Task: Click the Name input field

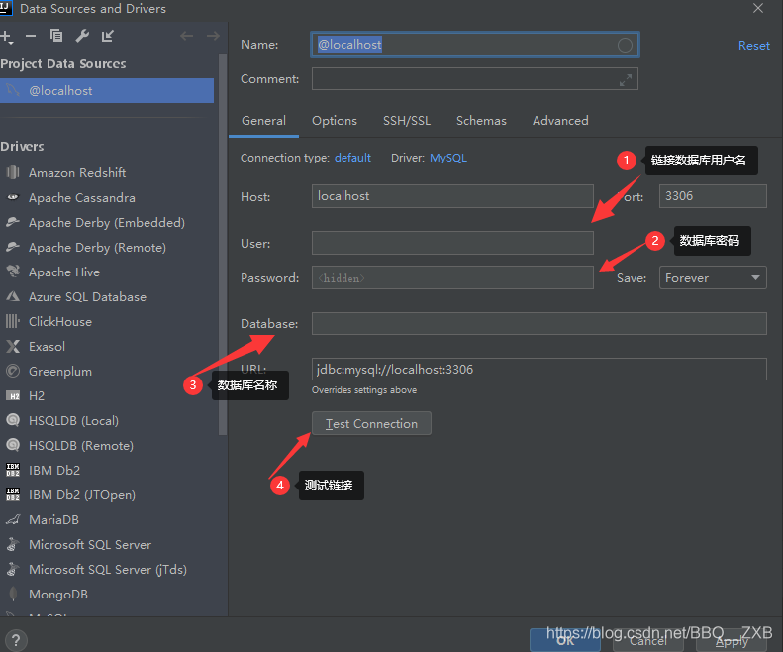Action: click(474, 45)
